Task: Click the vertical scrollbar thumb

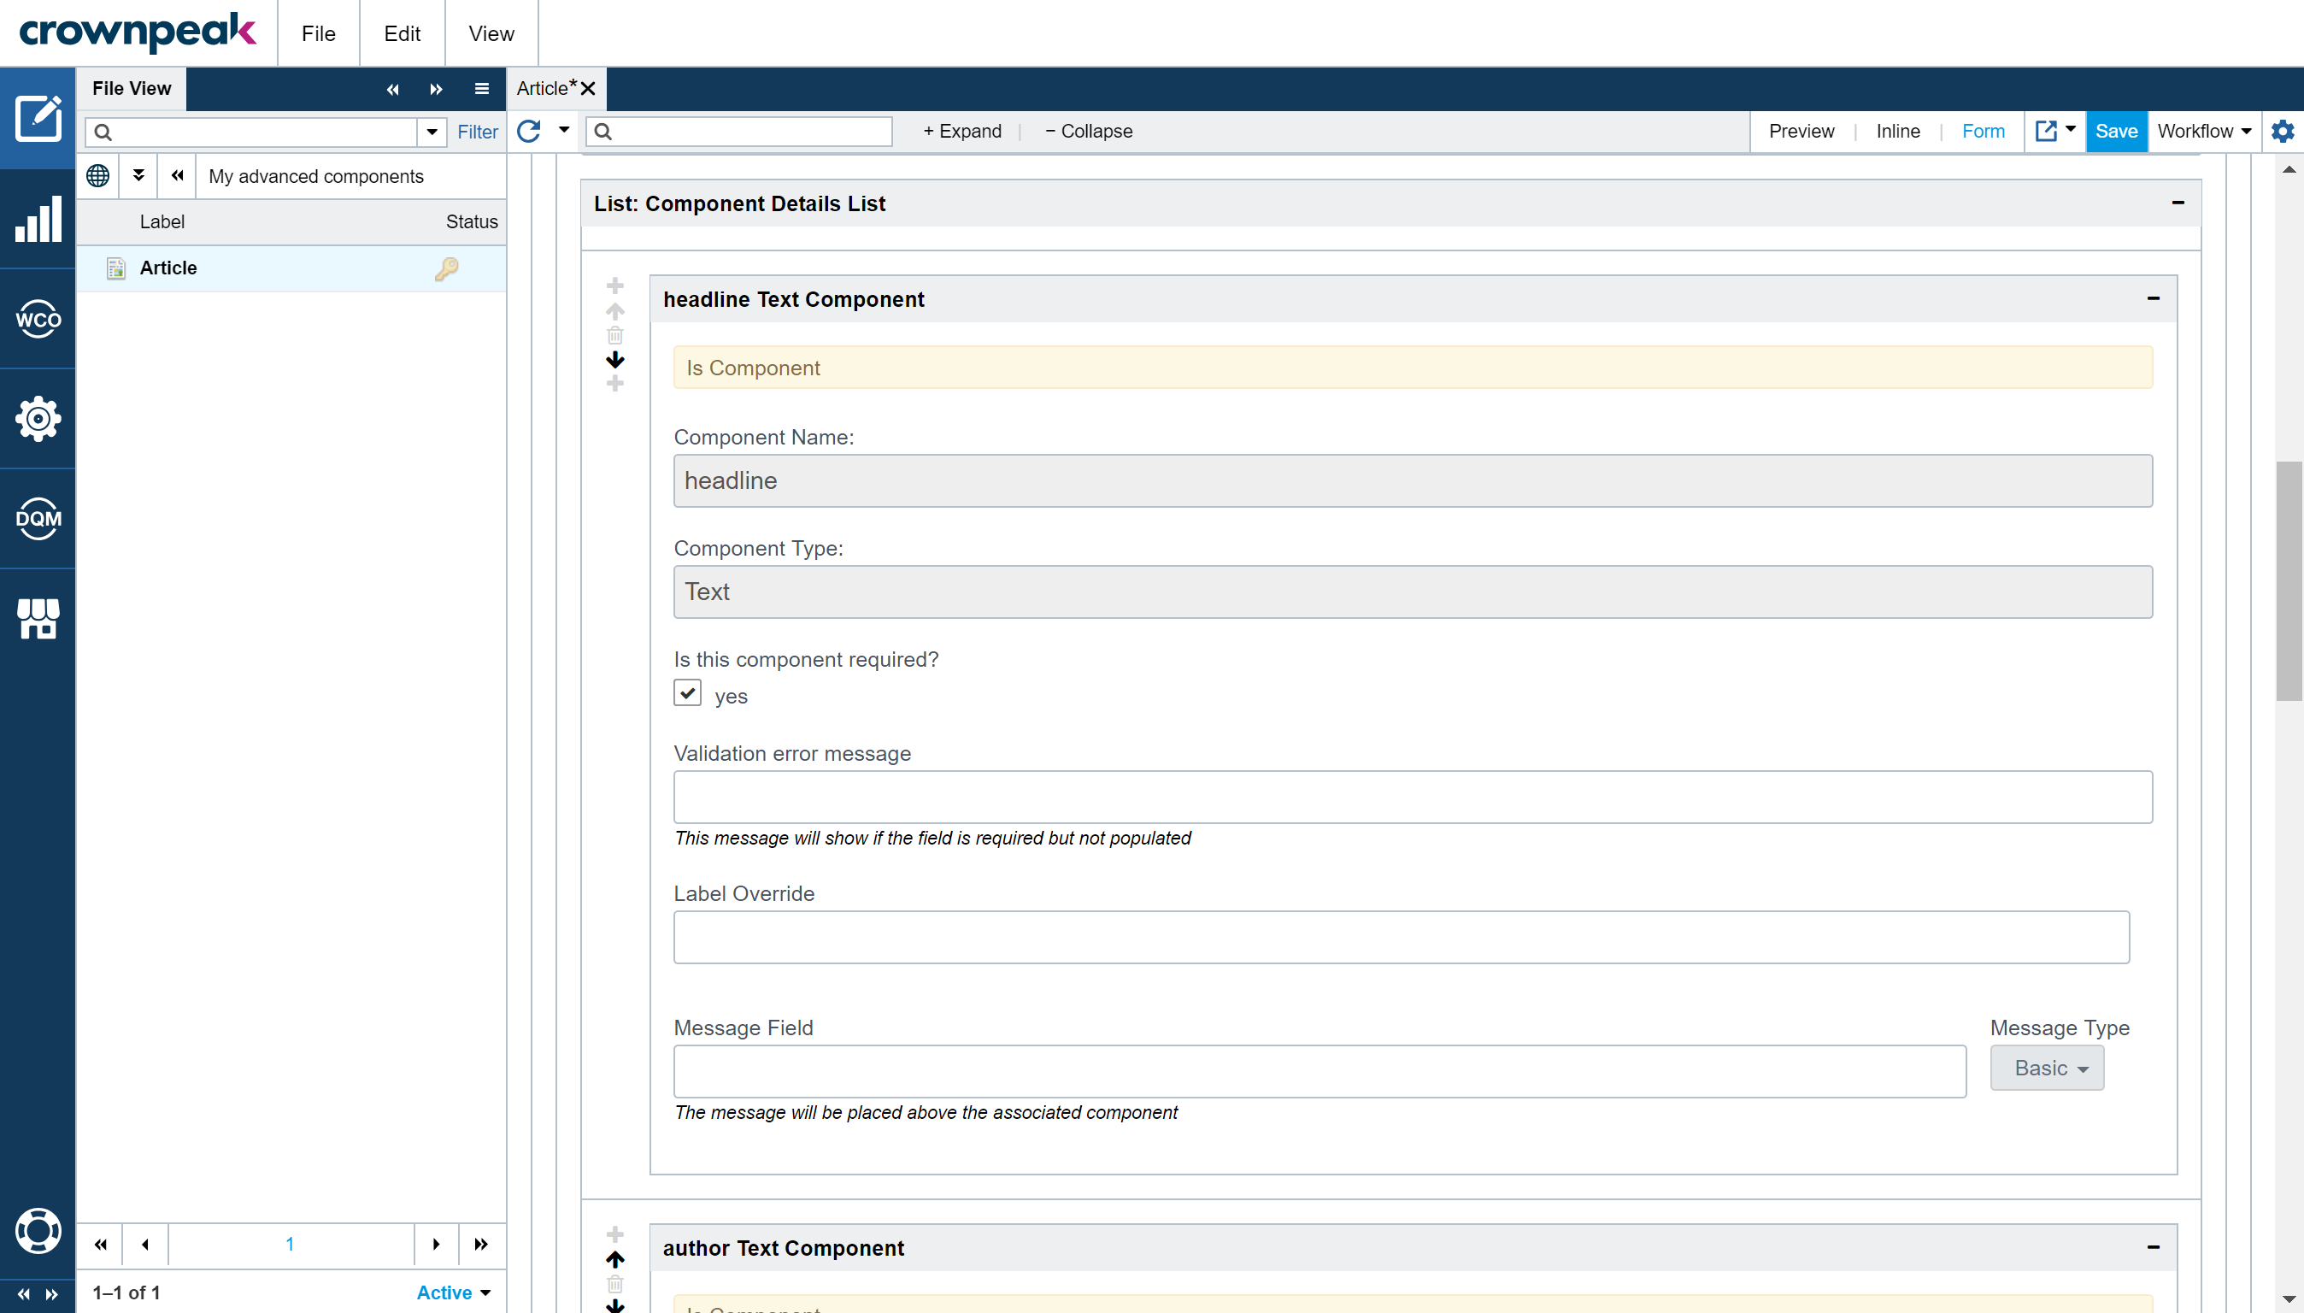Action: pos(2289,580)
